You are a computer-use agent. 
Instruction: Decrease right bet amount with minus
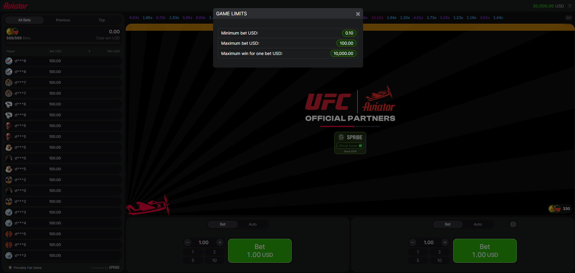[413, 242]
